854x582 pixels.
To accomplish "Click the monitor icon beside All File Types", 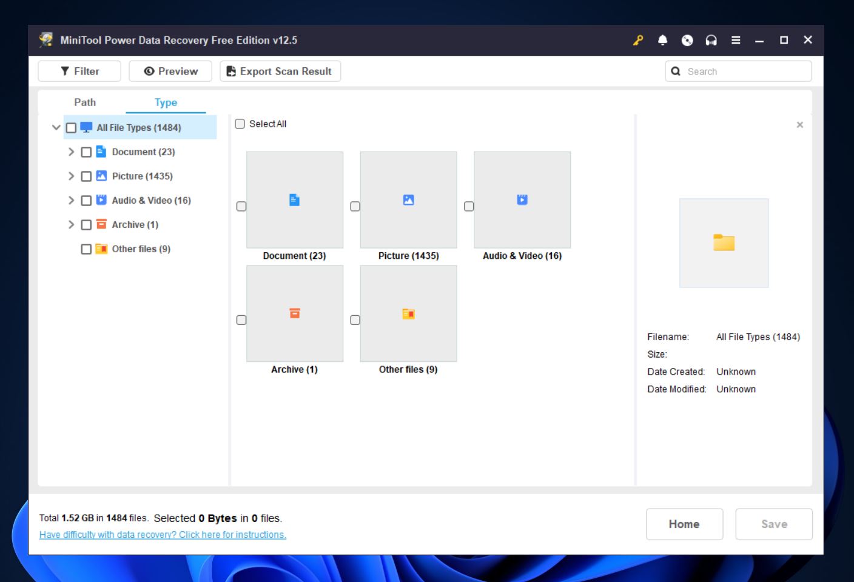I will pos(87,127).
